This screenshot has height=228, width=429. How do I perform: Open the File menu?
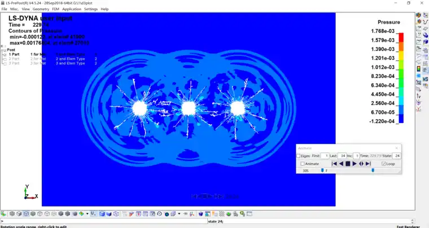point(5,9)
